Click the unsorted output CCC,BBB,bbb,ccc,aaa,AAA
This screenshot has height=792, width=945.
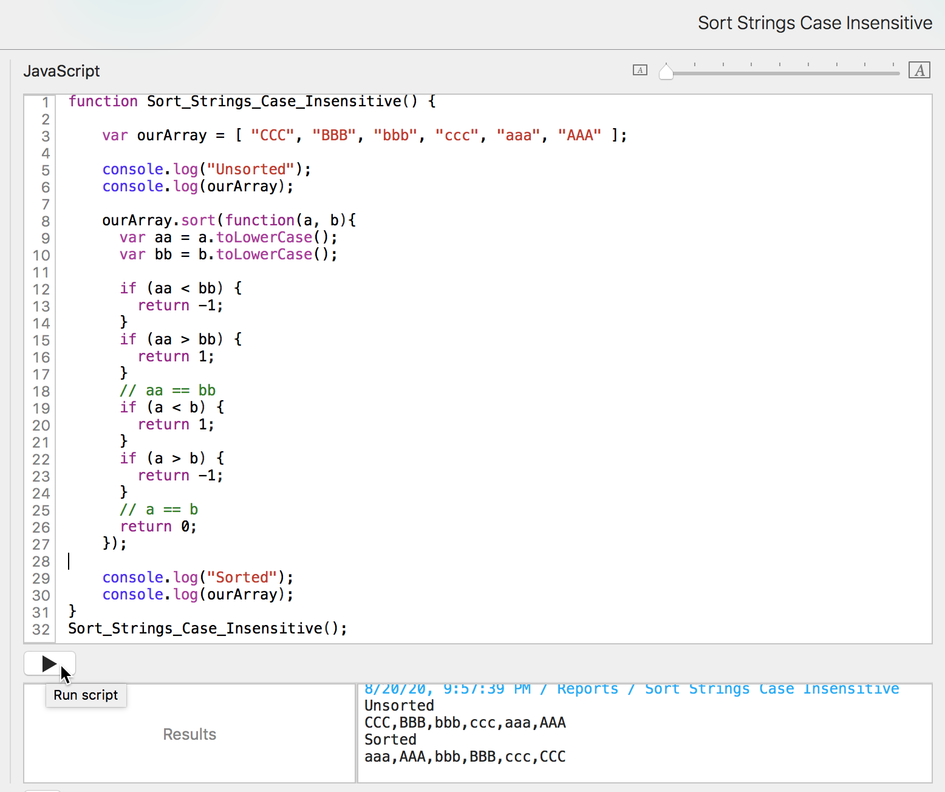pos(465,722)
